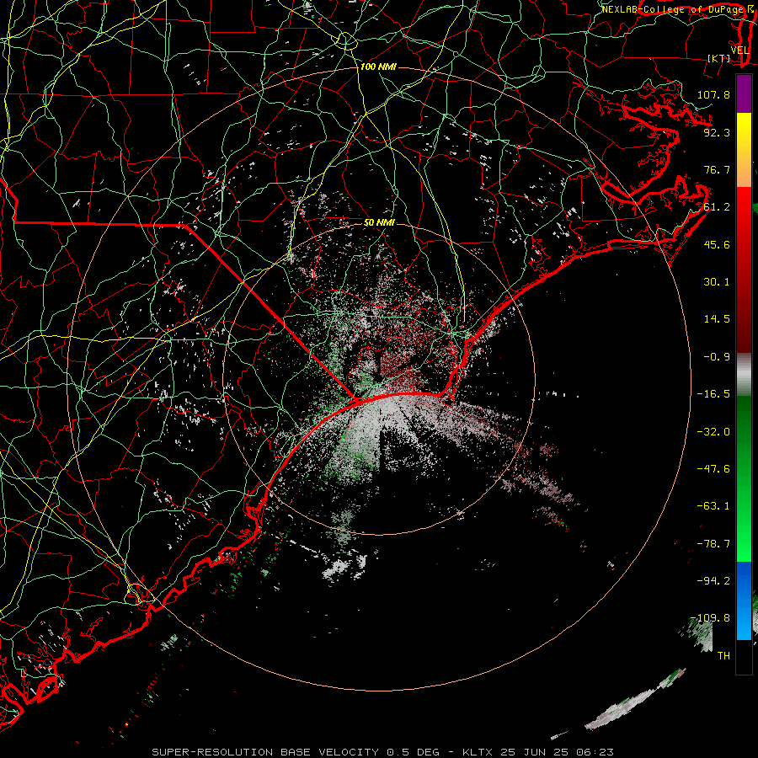
Task: Click the -94.2 velocity scale value
Action: pyautogui.click(x=713, y=581)
